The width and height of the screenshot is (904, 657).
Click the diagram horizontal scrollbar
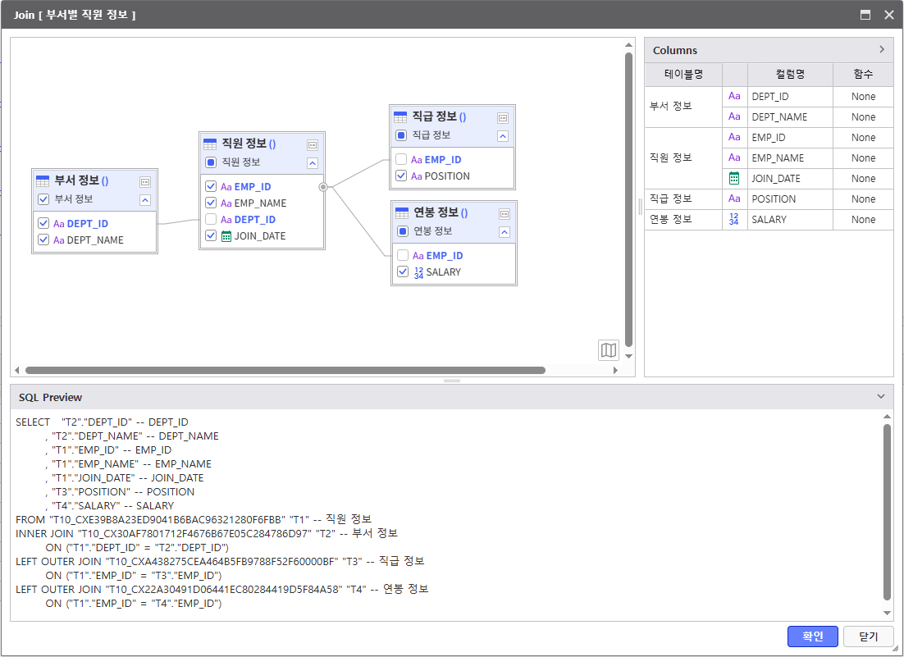coord(285,371)
